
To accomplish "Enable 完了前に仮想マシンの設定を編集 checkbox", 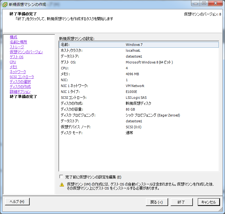I will click(61, 177).
